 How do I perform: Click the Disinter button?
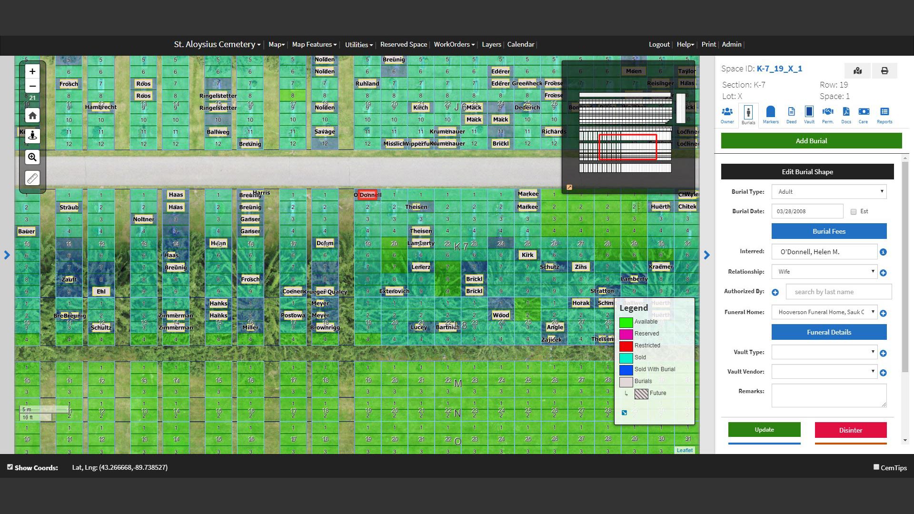850,430
